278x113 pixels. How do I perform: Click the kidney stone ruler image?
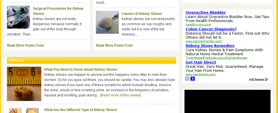24,84
